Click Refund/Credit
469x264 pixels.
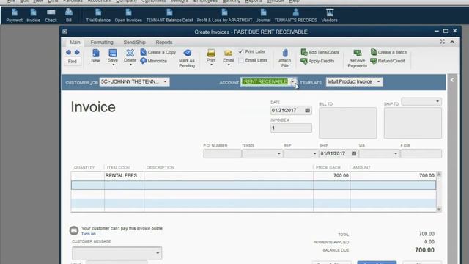(x=388, y=61)
